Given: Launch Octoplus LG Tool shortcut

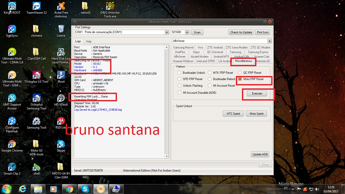Looking at the screenshot, I should coord(37,77).
